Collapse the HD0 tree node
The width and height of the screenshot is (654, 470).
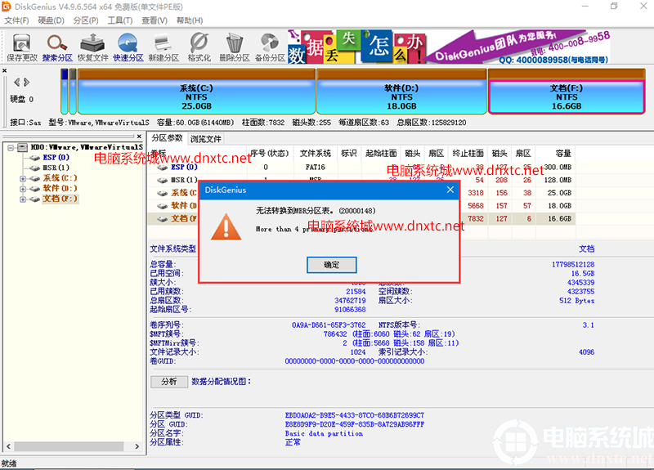click(x=11, y=148)
